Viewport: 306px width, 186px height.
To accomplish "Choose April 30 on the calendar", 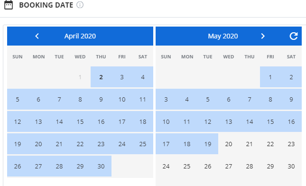I will coord(101,166).
